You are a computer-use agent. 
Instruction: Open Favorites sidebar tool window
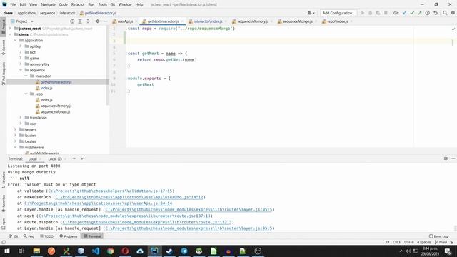click(x=3, y=203)
